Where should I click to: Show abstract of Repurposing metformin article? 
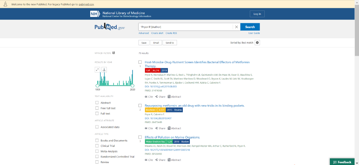pos(174,128)
